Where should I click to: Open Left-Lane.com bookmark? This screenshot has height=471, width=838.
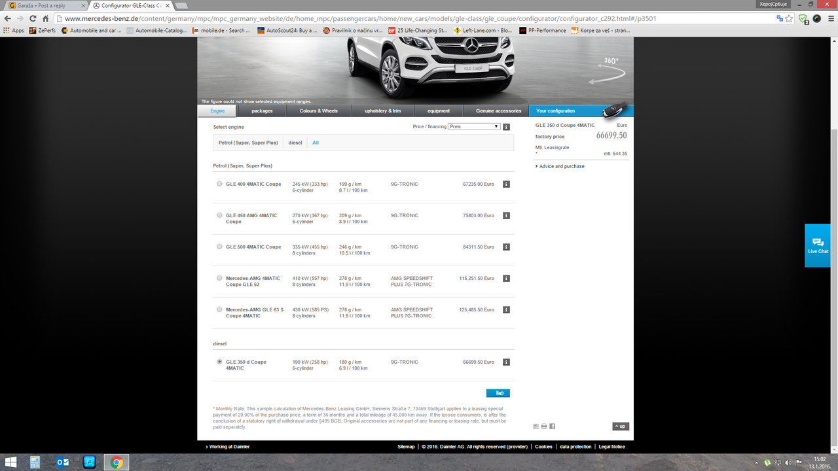tap(483, 30)
